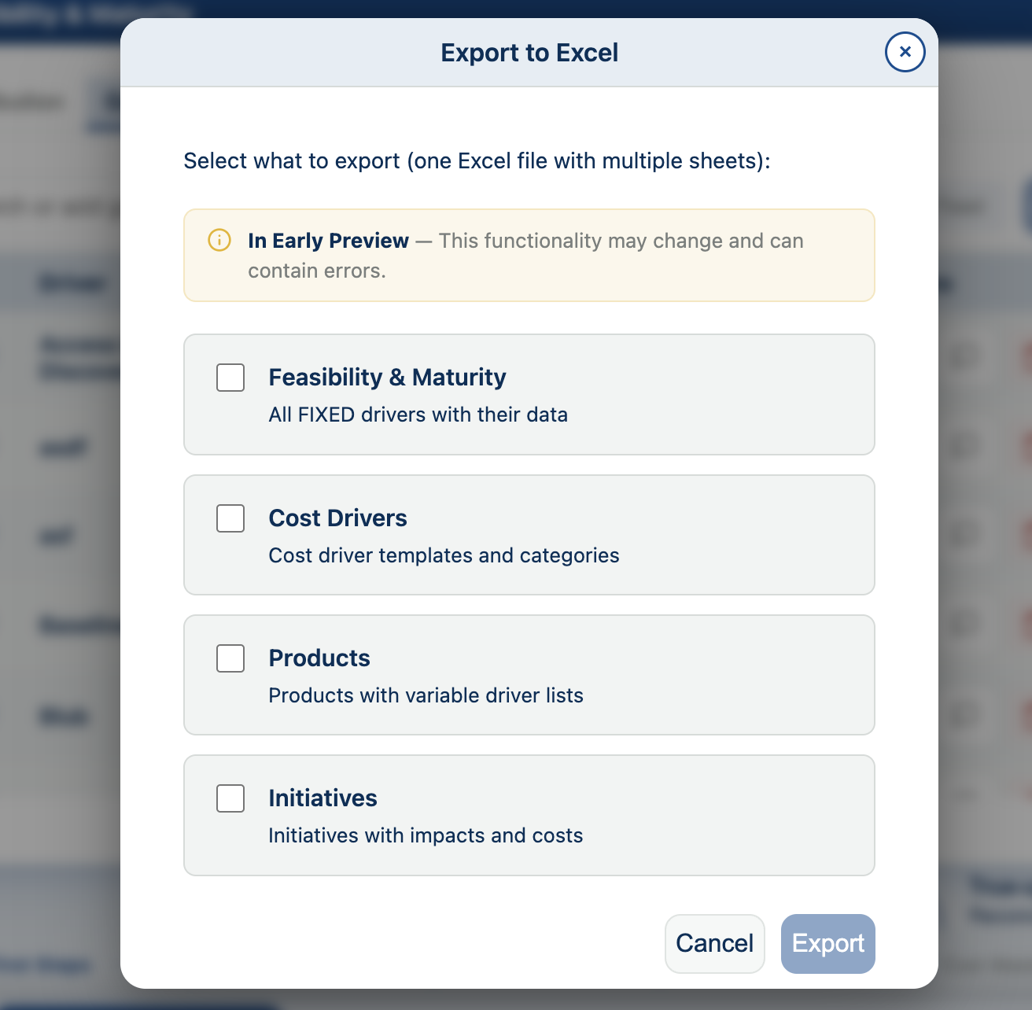
Task: Click the Initiatives option title
Action: [322, 798]
